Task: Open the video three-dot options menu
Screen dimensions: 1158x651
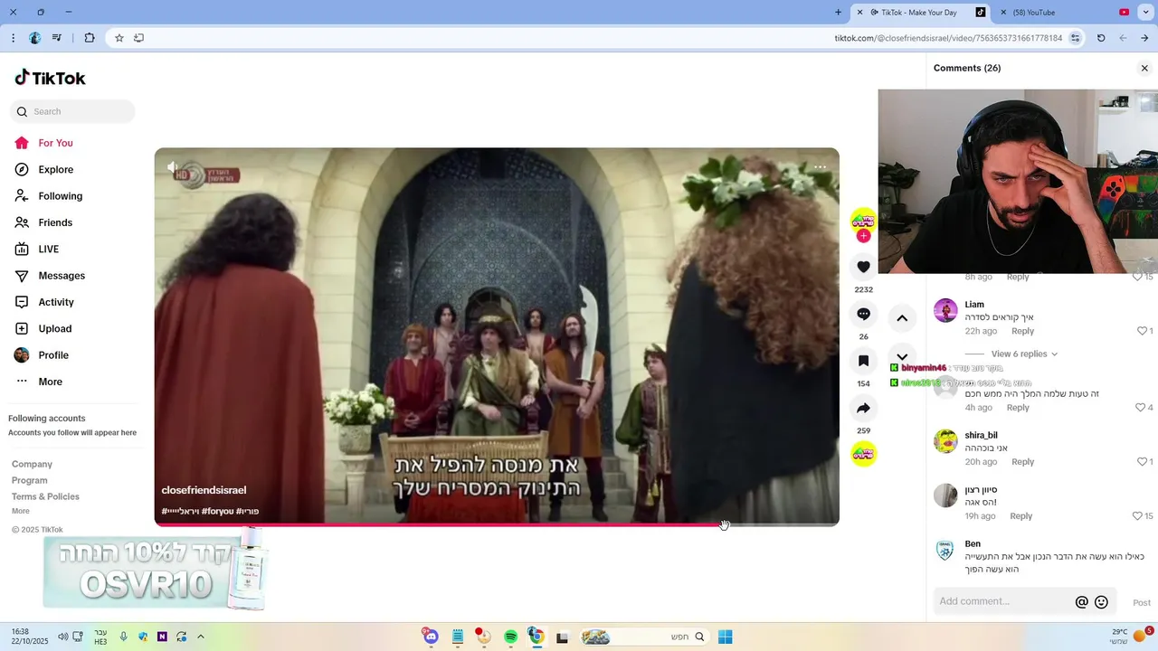Action: click(x=820, y=167)
